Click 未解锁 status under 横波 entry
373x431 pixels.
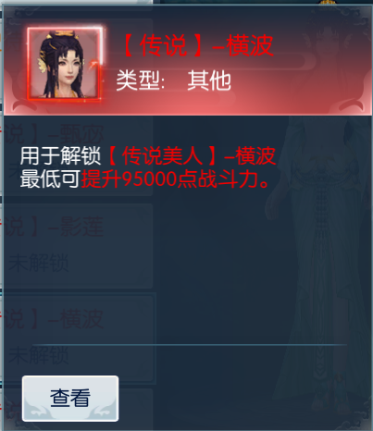(38, 355)
